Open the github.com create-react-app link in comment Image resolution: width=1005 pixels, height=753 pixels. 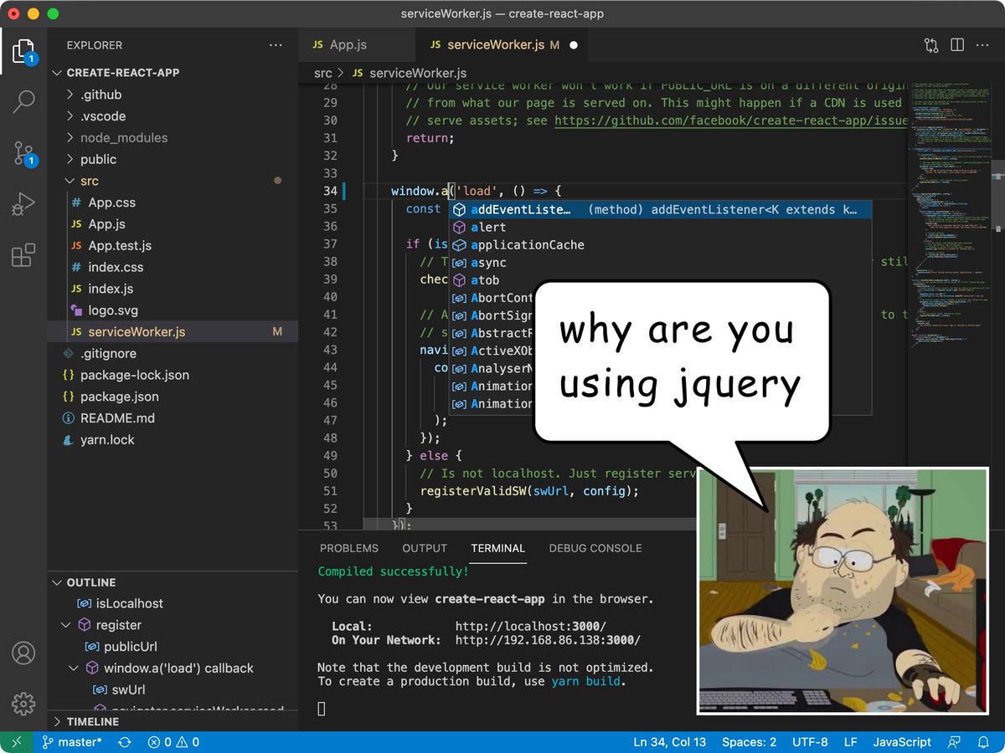[731, 120]
